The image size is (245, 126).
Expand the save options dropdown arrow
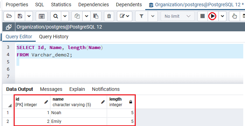29,16
